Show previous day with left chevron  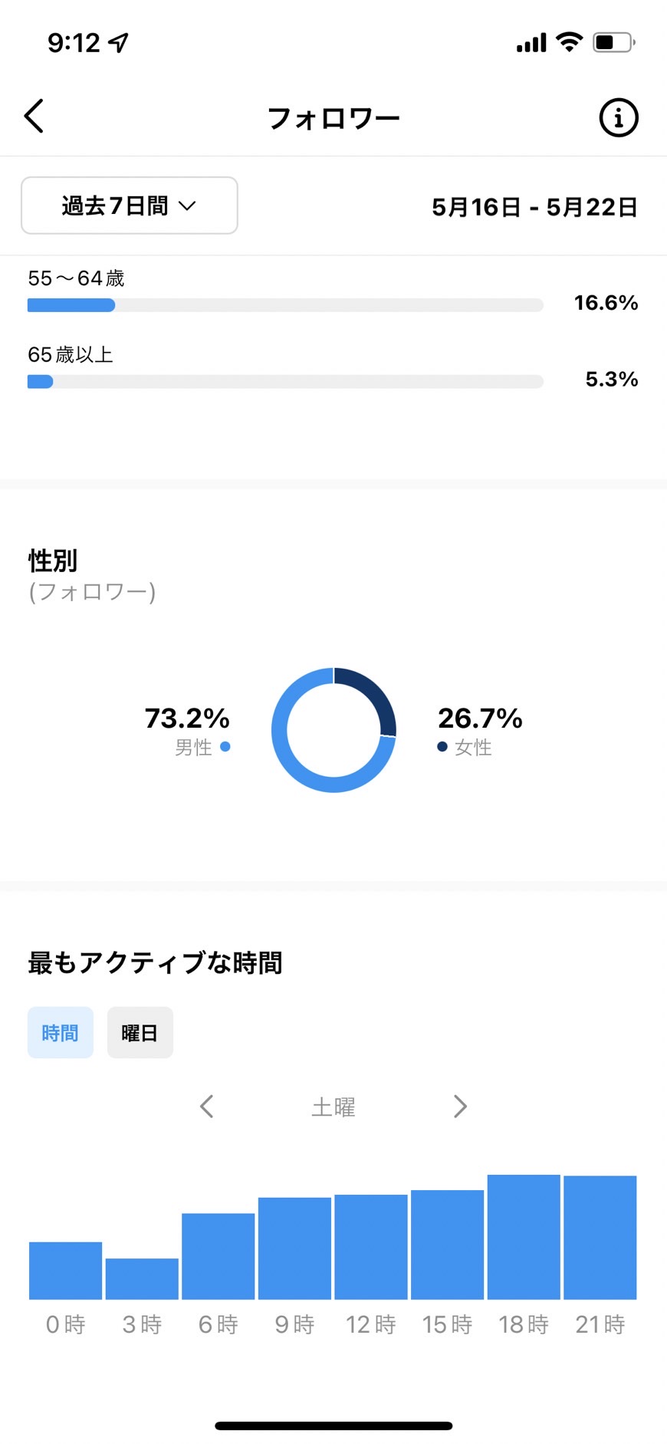tap(206, 1106)
